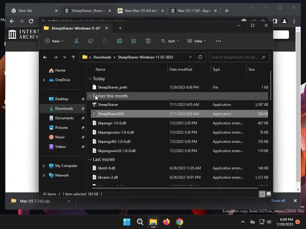Click Downloads in the address breadcrumb
306x229 pixels.
coord(102,57)
